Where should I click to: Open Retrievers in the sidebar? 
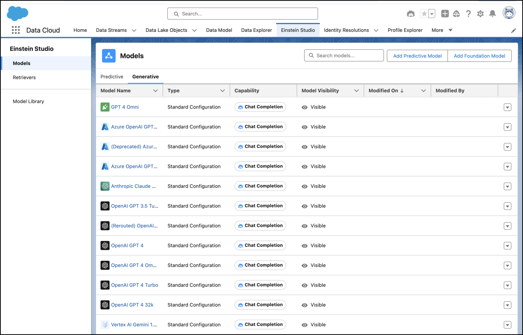(x=24, y=77)
